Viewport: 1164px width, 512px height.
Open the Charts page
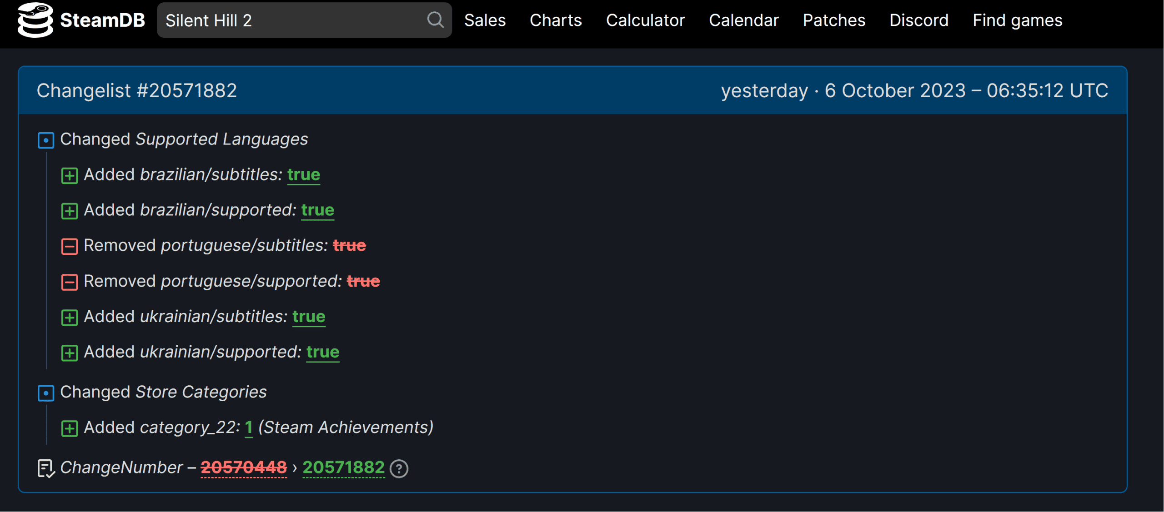556,20
